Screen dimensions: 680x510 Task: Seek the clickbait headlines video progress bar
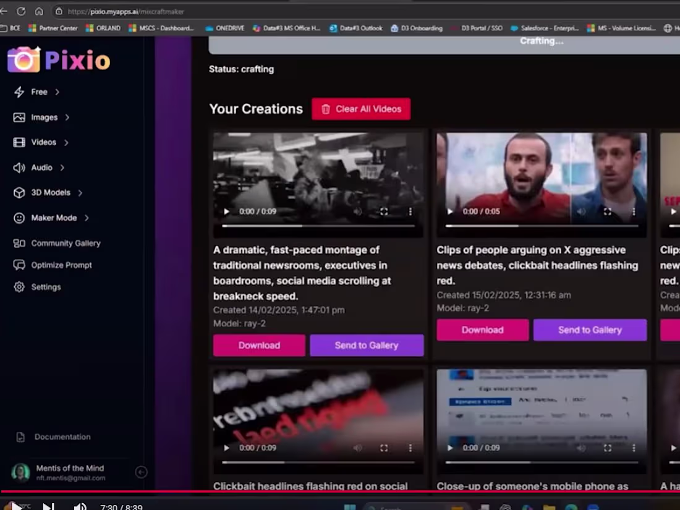[318, 462]
